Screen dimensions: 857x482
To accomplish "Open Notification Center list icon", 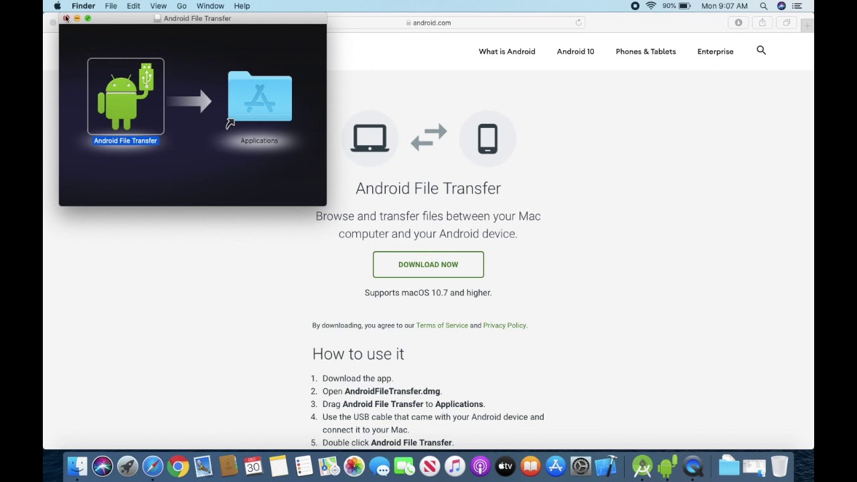I will click(x=797, y=6).
